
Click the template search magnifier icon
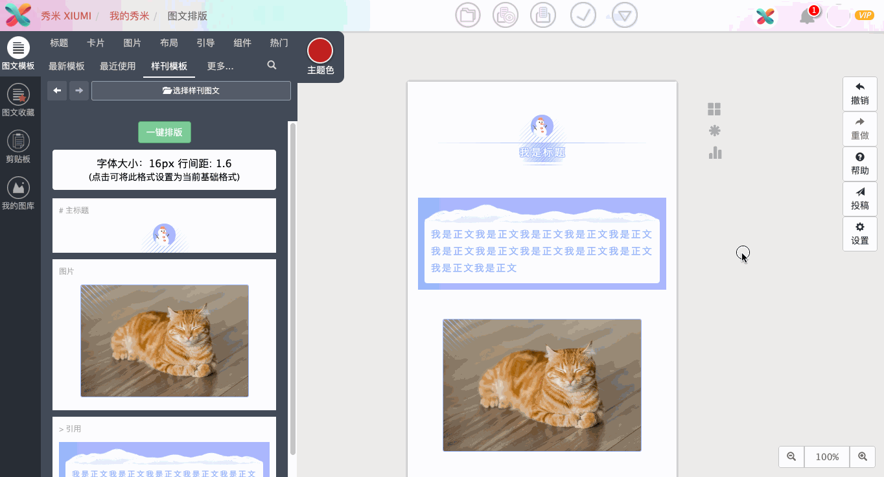pyautogui.click(x=272, y=65)
